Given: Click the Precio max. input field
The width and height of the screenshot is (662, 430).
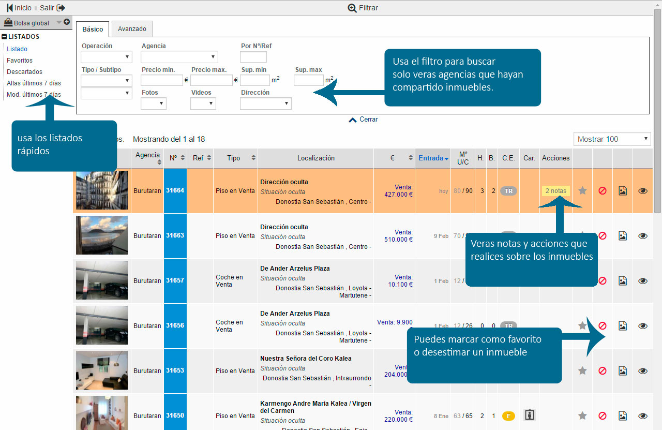Looking at the screenshot, I should [x=212, y=80].
